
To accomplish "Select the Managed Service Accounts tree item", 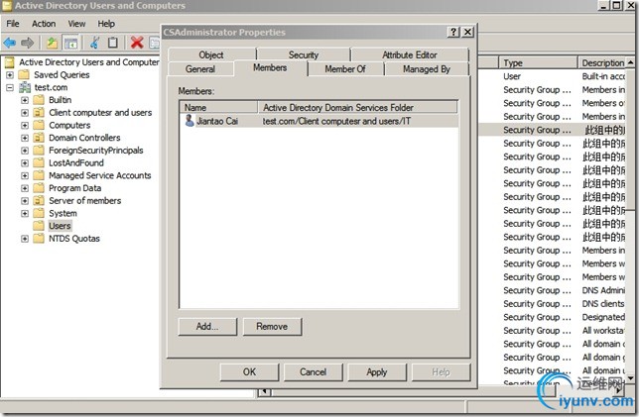I will coord(100,175).
